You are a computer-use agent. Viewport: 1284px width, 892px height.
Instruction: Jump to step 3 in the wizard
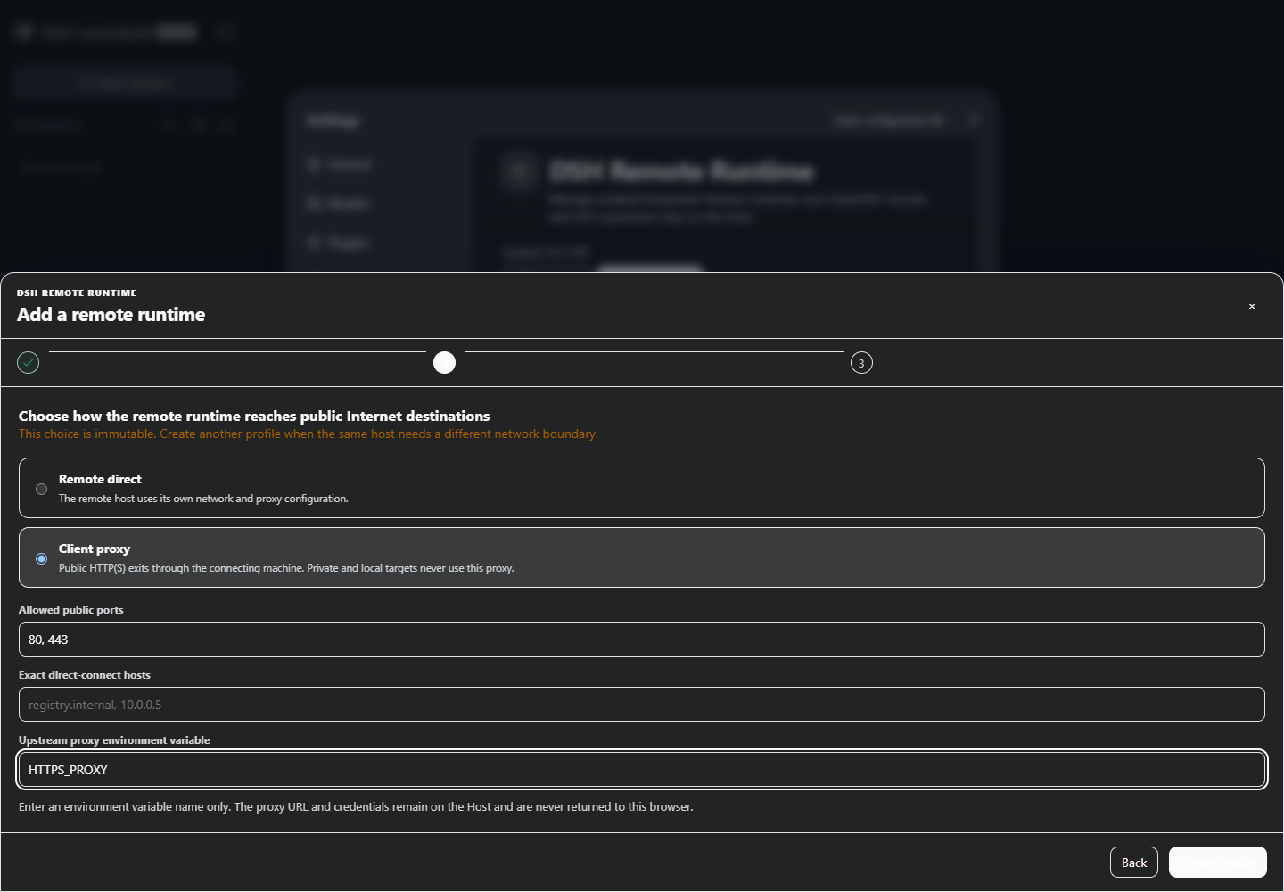coord(861,363)
